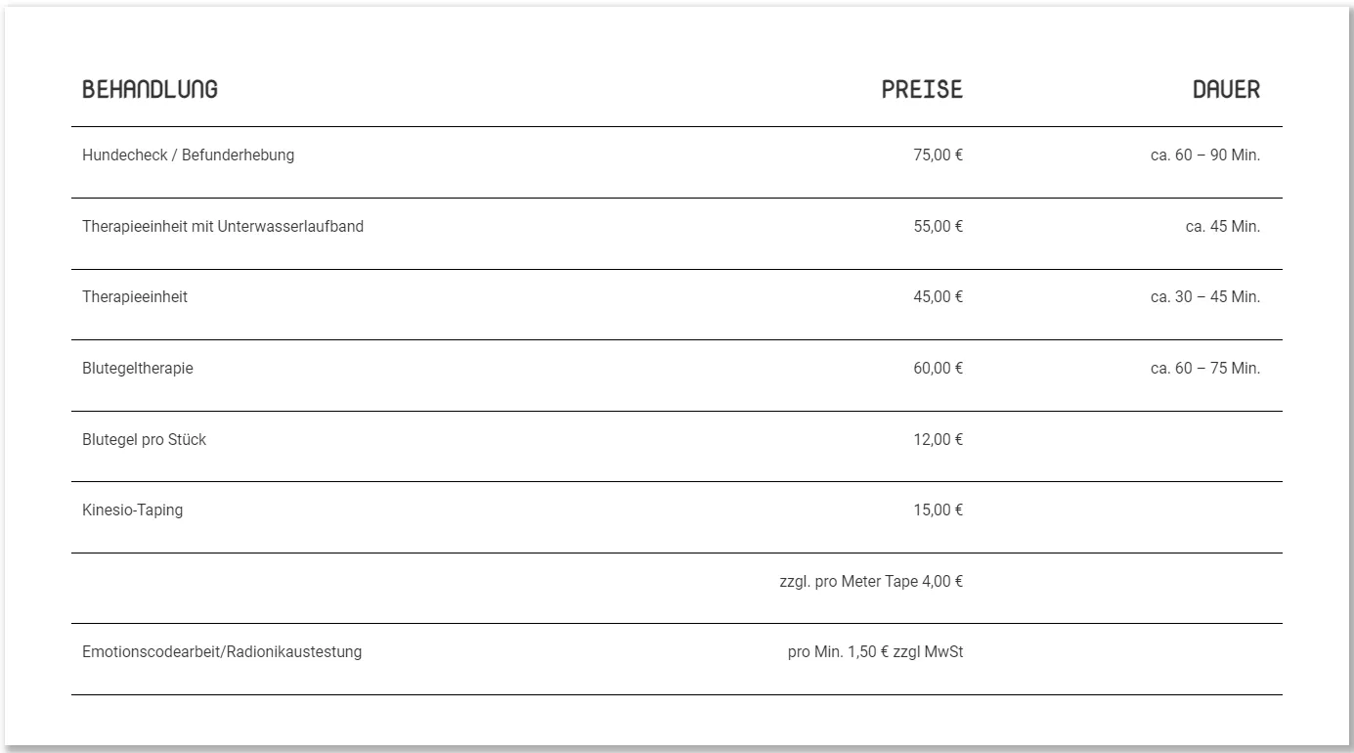Click the BEHANDLUNG column header
Image resolution: width=1354 pixels, height=753 pixels.
click(150, 89)
